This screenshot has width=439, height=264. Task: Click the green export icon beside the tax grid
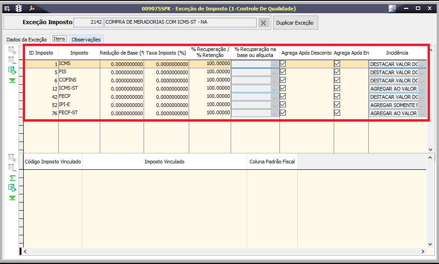[x=12, y=71]
